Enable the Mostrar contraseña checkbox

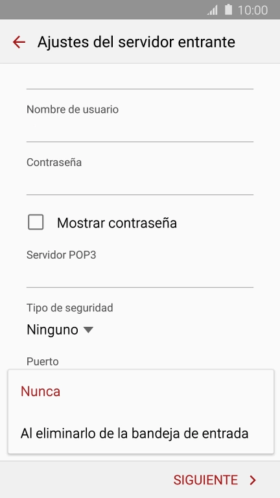pos(36,222)
